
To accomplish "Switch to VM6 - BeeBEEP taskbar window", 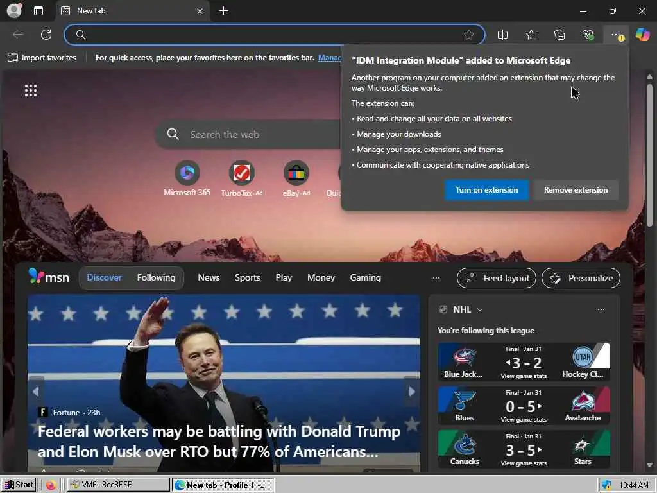I will [119, 485].
